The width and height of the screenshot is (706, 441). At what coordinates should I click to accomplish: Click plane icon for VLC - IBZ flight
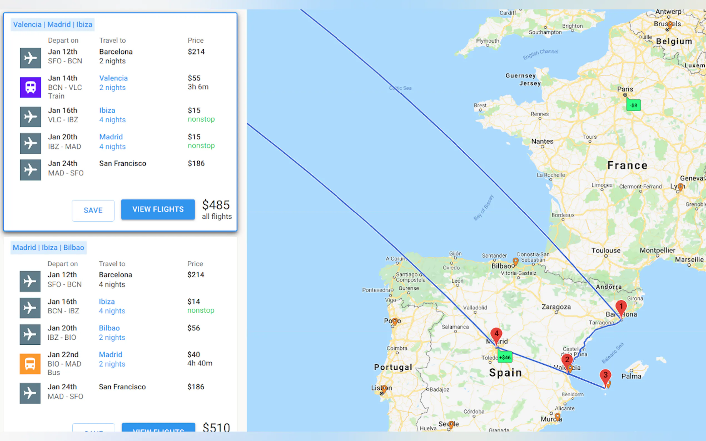(30, 117)
